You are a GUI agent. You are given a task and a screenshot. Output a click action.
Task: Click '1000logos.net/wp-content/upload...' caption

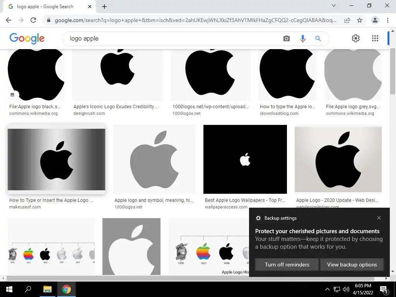210,107
